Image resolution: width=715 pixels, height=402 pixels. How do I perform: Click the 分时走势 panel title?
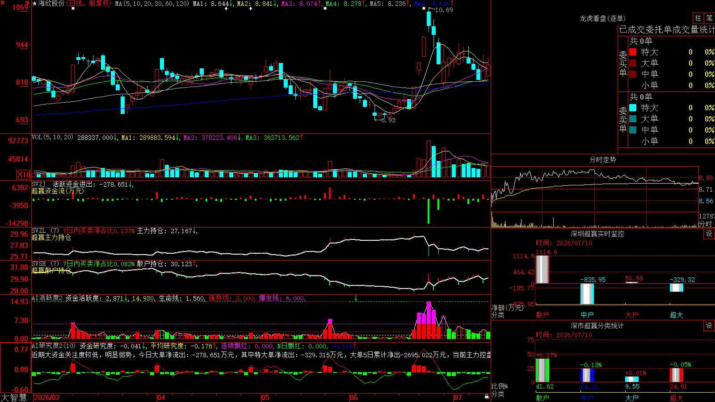[603, 159]
